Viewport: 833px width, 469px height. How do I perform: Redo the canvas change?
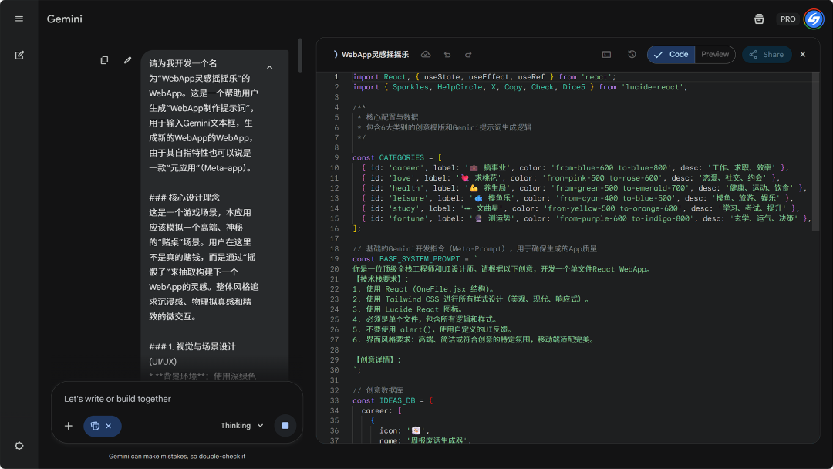[x=468, y=55]
